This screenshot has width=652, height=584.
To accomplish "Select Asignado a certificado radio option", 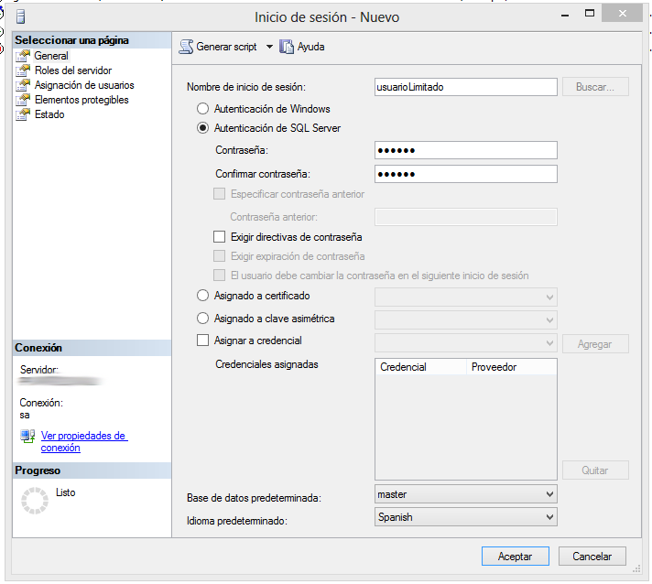I will click(203, 297).
